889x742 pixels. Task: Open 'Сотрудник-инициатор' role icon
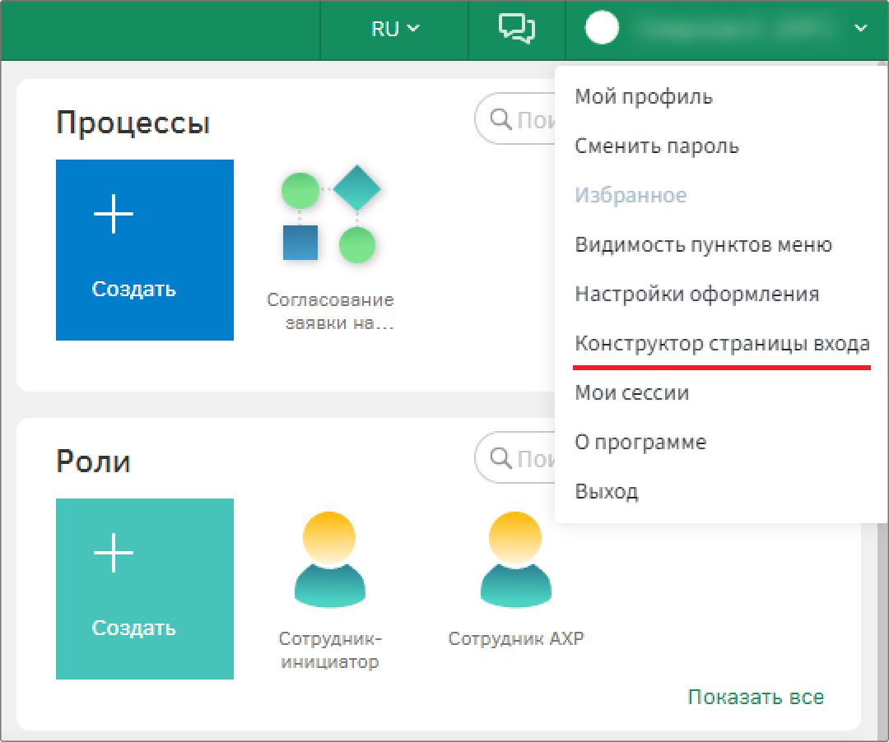click(x=329, y=559)
